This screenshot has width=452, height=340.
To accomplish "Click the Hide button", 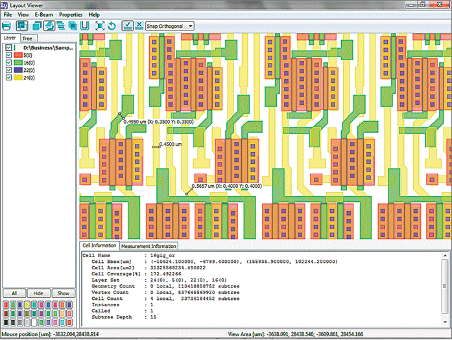I will click(38, 293).
